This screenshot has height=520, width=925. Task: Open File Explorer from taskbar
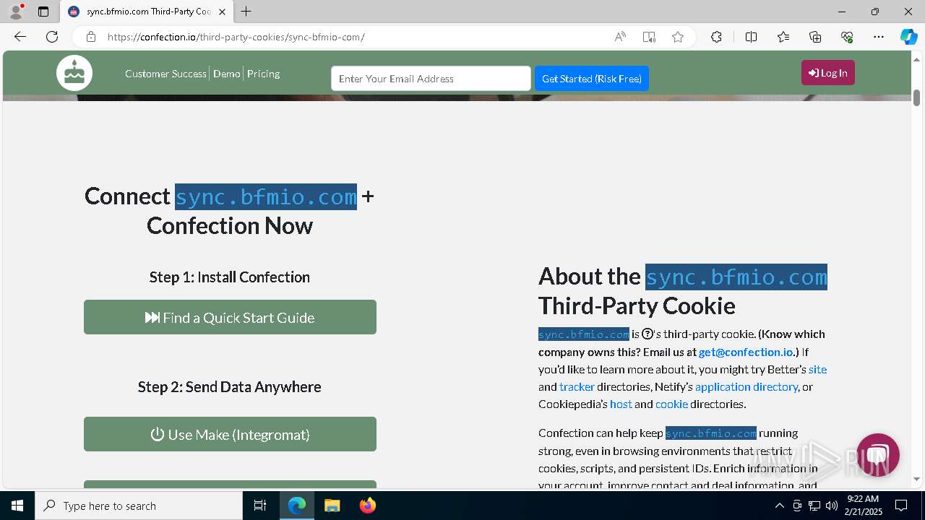332,506
